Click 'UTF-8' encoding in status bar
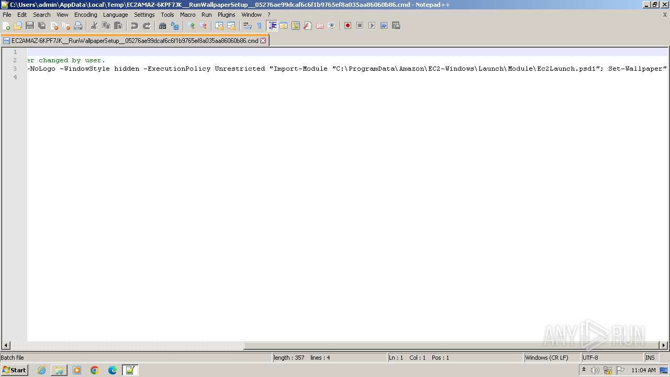Screen dimensions: 670x377 [590, 358]
